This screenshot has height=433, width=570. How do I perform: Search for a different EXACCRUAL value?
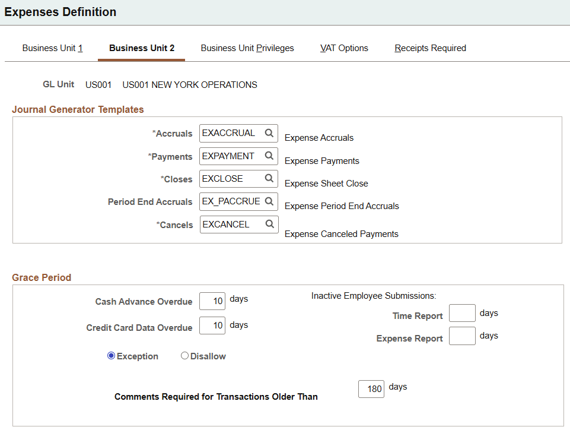(x=270, y=133)
